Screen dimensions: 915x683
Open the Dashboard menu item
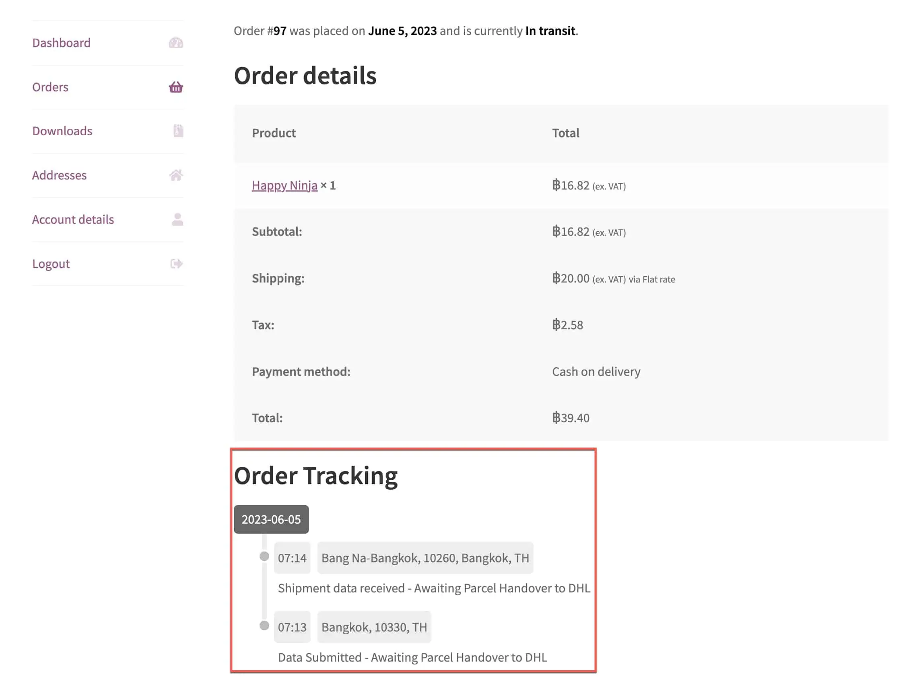[x=61, y=43]
